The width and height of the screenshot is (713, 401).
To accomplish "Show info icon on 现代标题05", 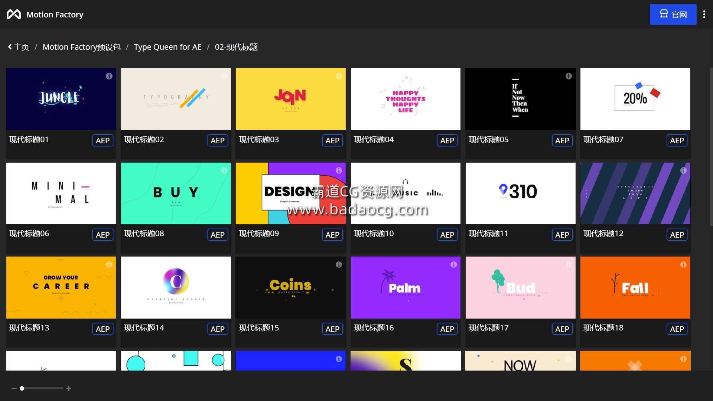I will [569, 76].
